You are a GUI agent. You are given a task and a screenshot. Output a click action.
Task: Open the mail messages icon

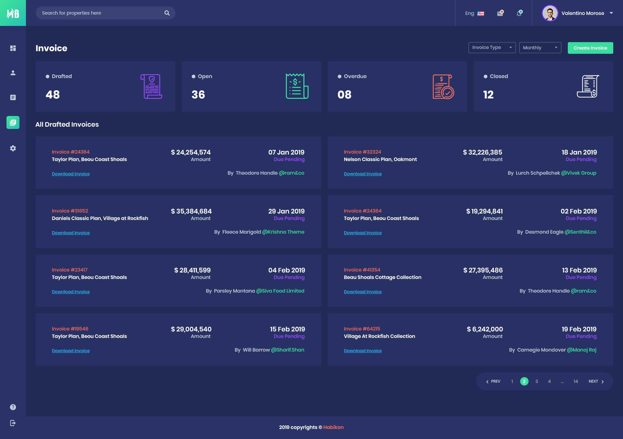pyautogui.click(x=500, y=13)
